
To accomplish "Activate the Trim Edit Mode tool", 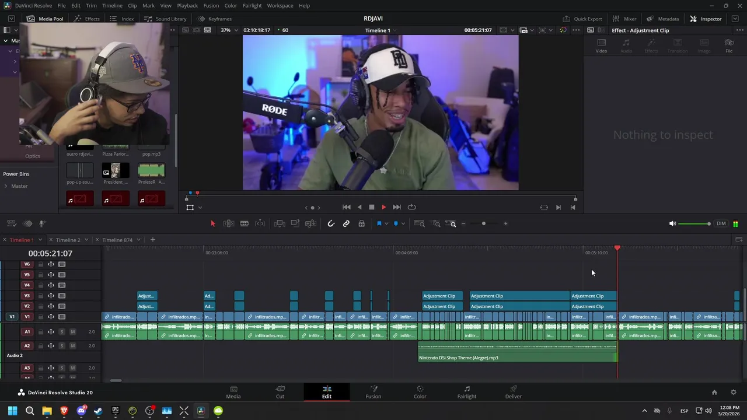I will [x=229, y=223].
